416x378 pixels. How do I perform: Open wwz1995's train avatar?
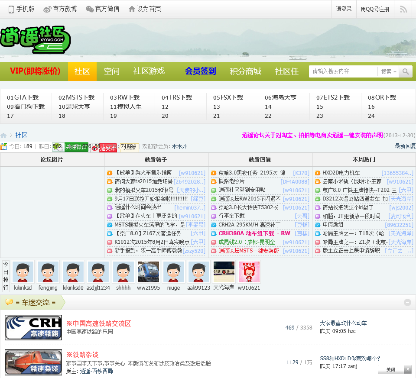(x=149, y=272)
